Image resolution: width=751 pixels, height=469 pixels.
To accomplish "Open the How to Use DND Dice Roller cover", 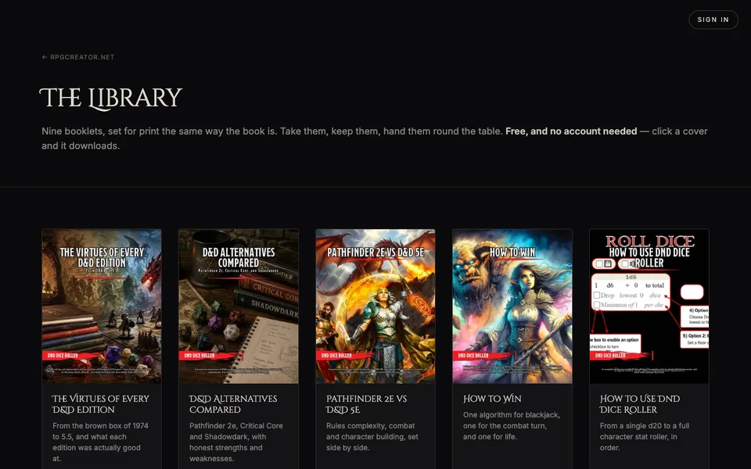I will pyautogui.click(x=649, y=306).
